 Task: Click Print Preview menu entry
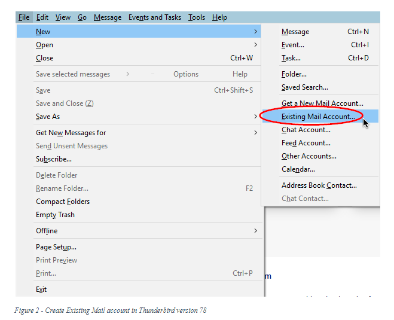point(139,260)
